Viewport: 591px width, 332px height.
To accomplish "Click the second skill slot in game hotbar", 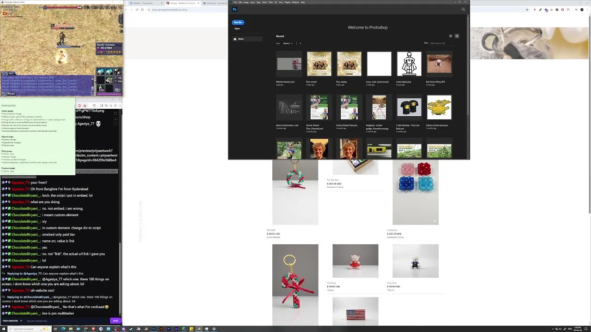I will point(109,71).
